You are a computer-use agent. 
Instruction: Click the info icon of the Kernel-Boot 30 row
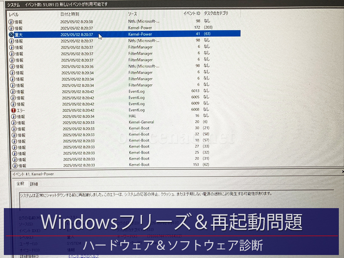click(x=14, y=129)
